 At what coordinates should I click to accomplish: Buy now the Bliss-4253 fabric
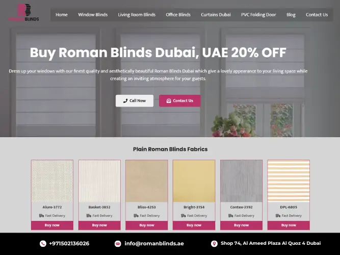click(147, 225)
